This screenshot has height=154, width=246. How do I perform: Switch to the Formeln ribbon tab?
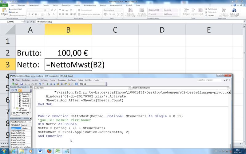pyautogui.click(x=46, y=5)
